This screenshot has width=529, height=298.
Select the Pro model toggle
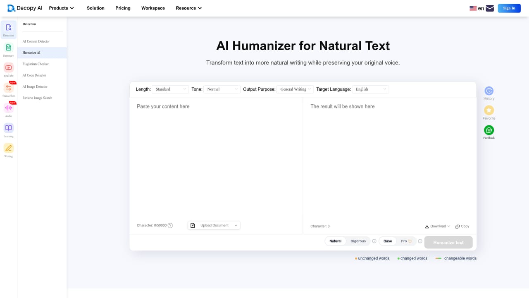(x=406, y=241)
